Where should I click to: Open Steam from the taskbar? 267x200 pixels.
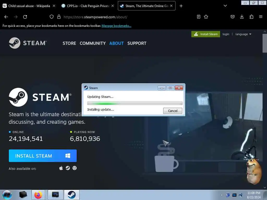pos(71,195)
